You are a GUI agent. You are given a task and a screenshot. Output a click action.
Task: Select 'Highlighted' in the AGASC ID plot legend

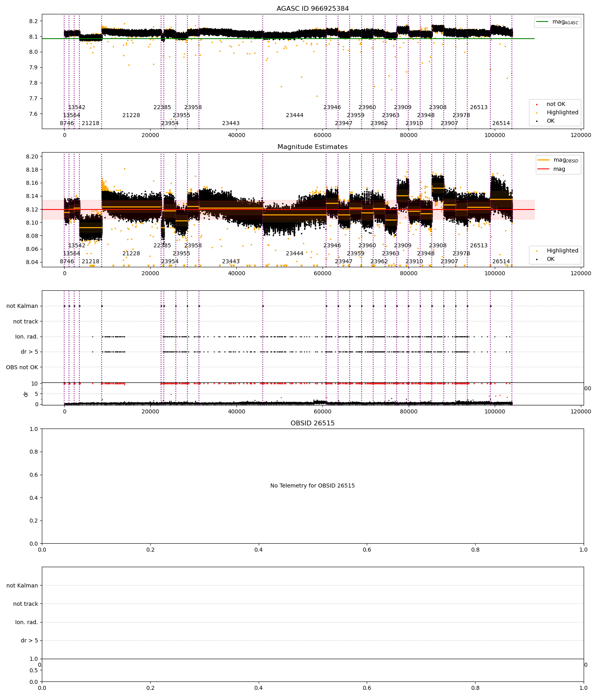click(x=557, y=112)
